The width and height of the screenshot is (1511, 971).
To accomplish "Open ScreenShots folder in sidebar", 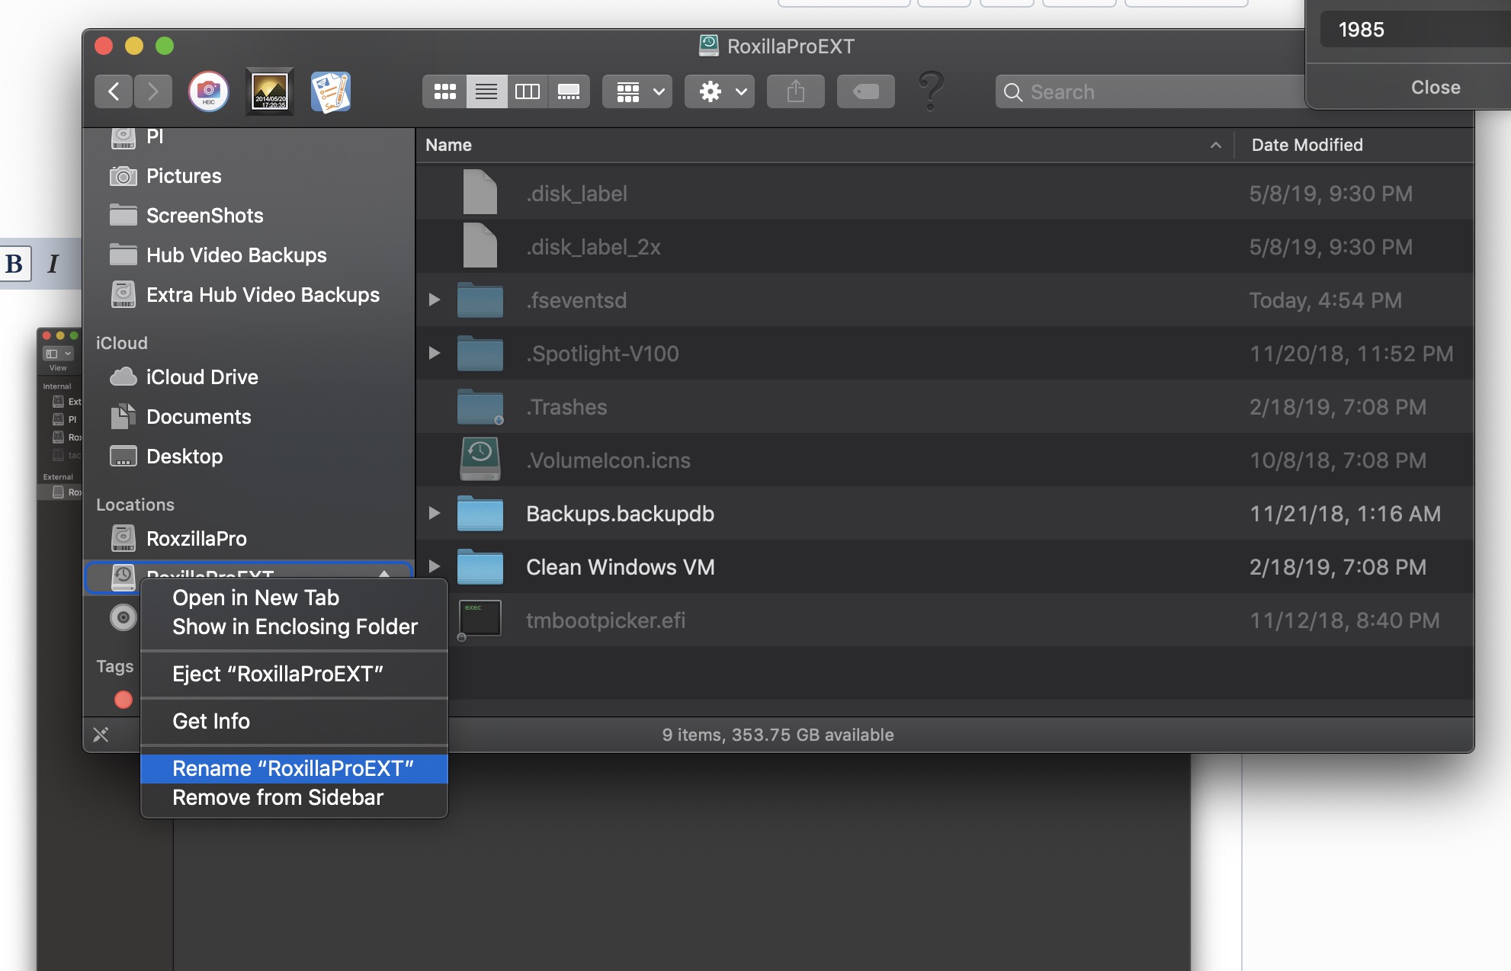I will (x=249, y=216).
